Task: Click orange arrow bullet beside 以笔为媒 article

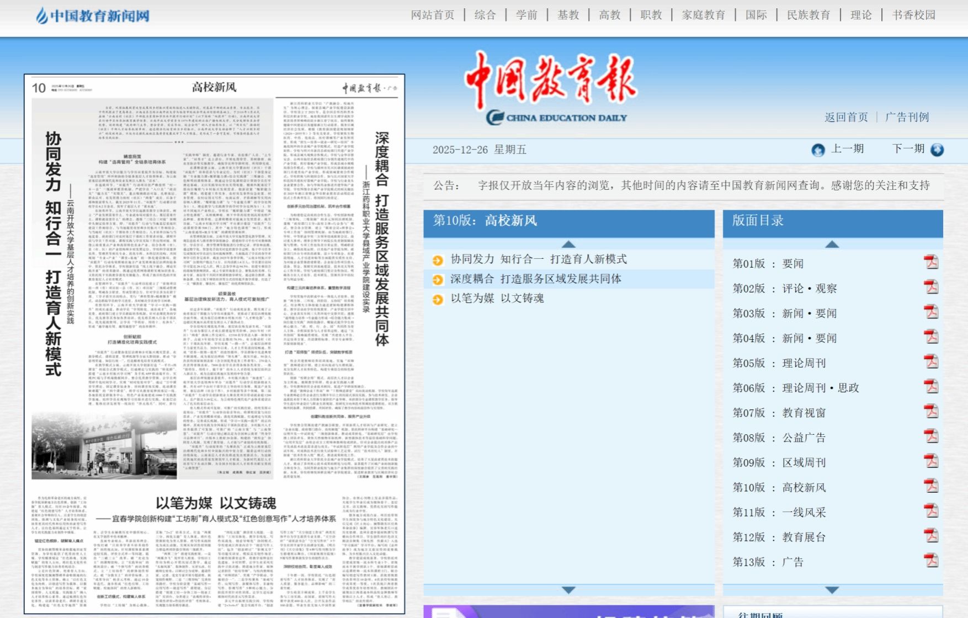Action: (438, 299)
